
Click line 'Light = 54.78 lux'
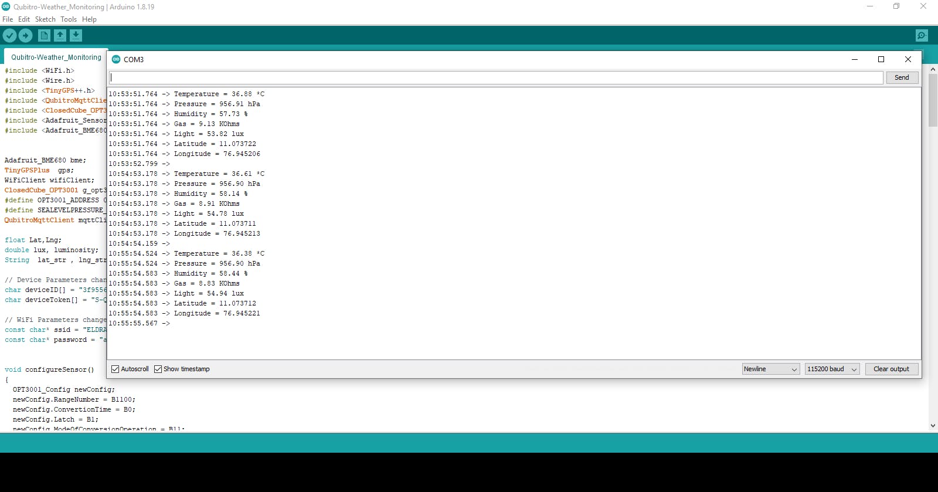[209, 213]
